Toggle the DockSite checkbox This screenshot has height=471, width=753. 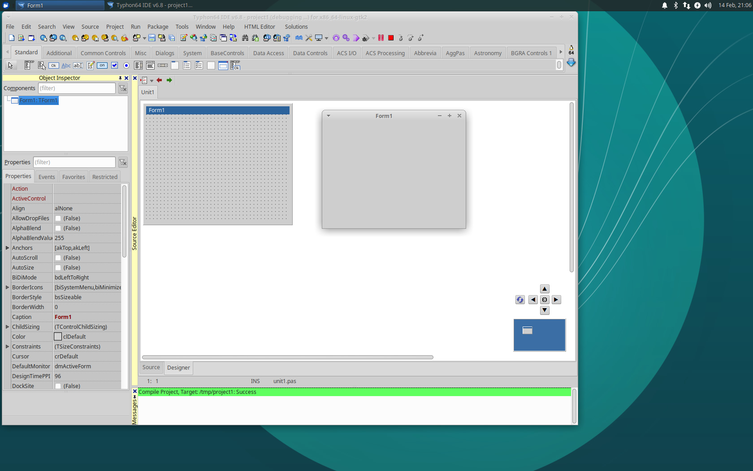click(x=58, y=386)
